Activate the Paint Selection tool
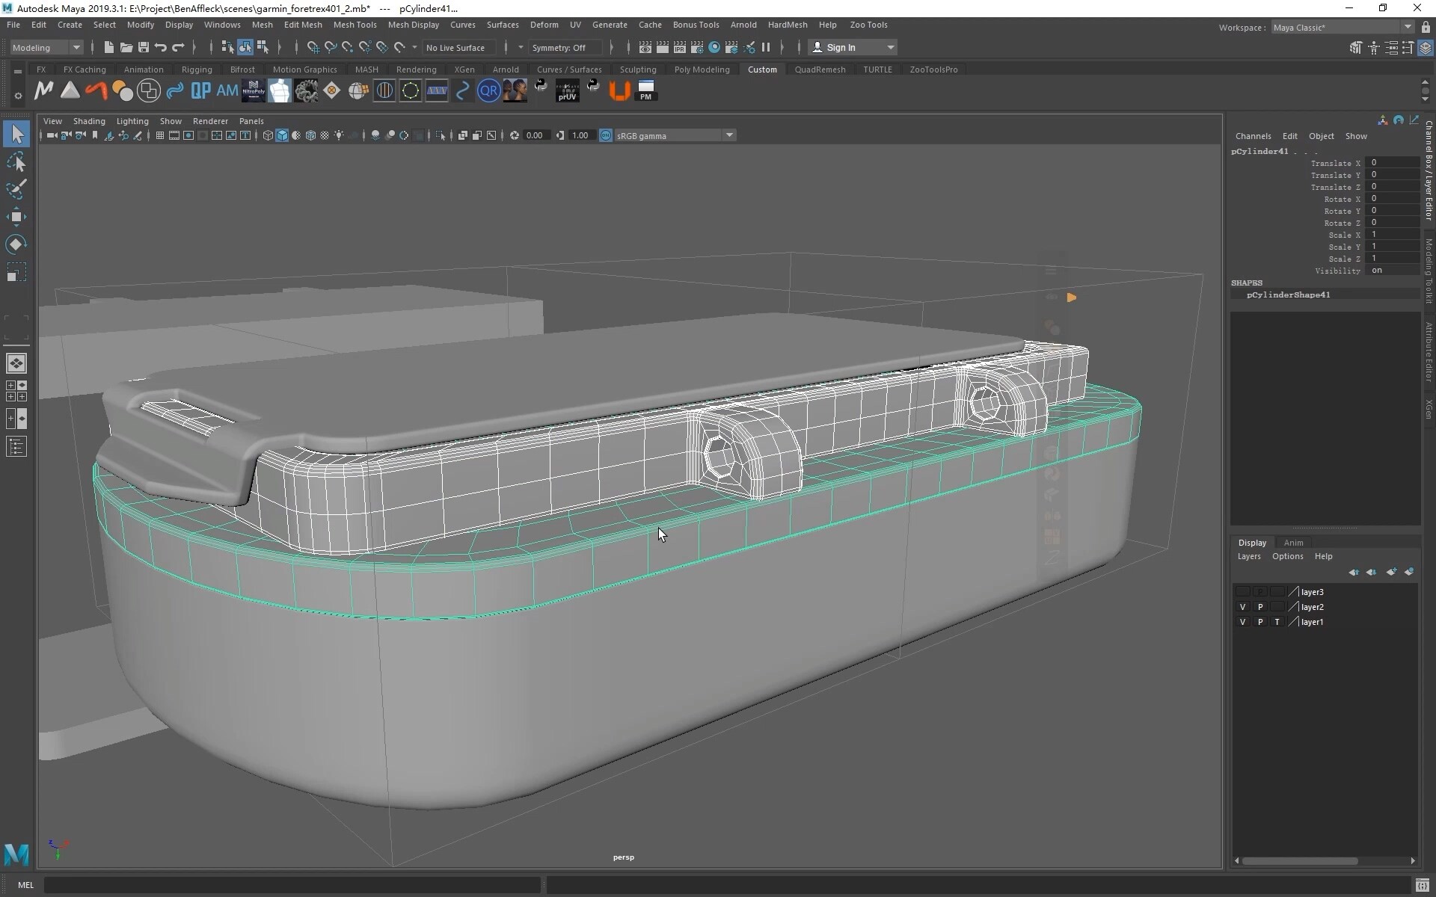Viewport: 1436px width, 897px height. pyautogui.click(x=16, y=189)
